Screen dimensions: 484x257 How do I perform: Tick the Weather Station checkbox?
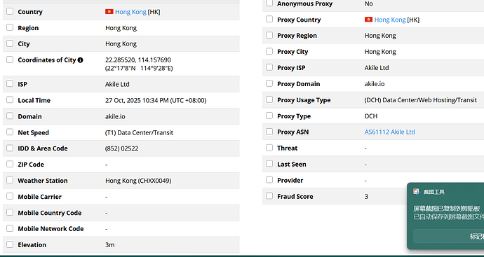click(x=10, y=180)
